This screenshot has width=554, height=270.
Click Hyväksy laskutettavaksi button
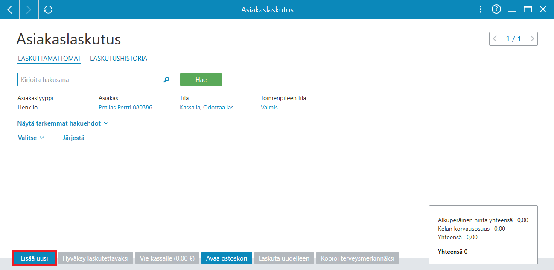point(96,258)
